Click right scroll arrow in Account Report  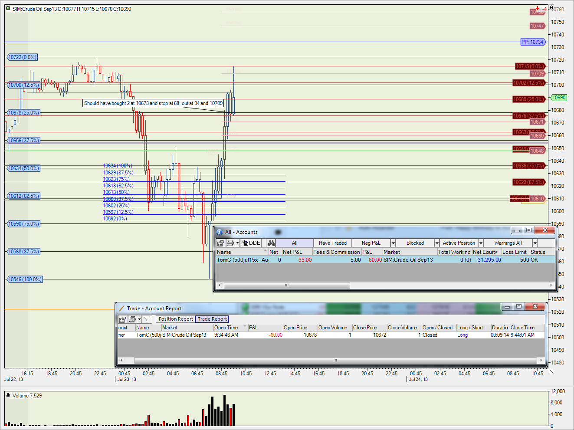click(541, 360)
